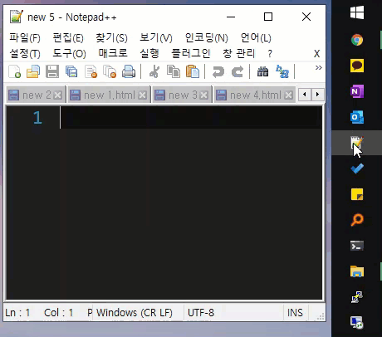Open the 창 관리 menu
382x337 pixels.
(x=238, y=53)
